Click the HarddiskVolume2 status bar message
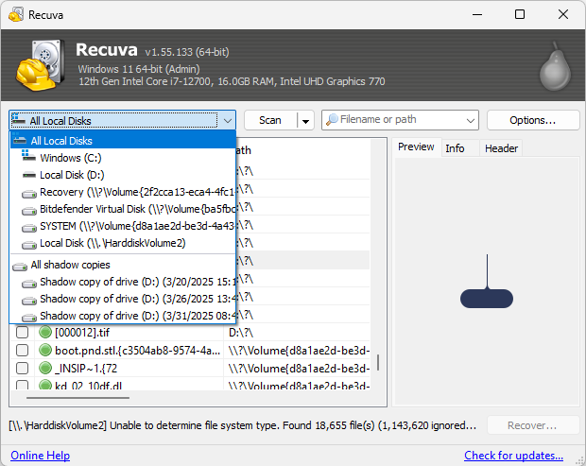 coord(243,425)
